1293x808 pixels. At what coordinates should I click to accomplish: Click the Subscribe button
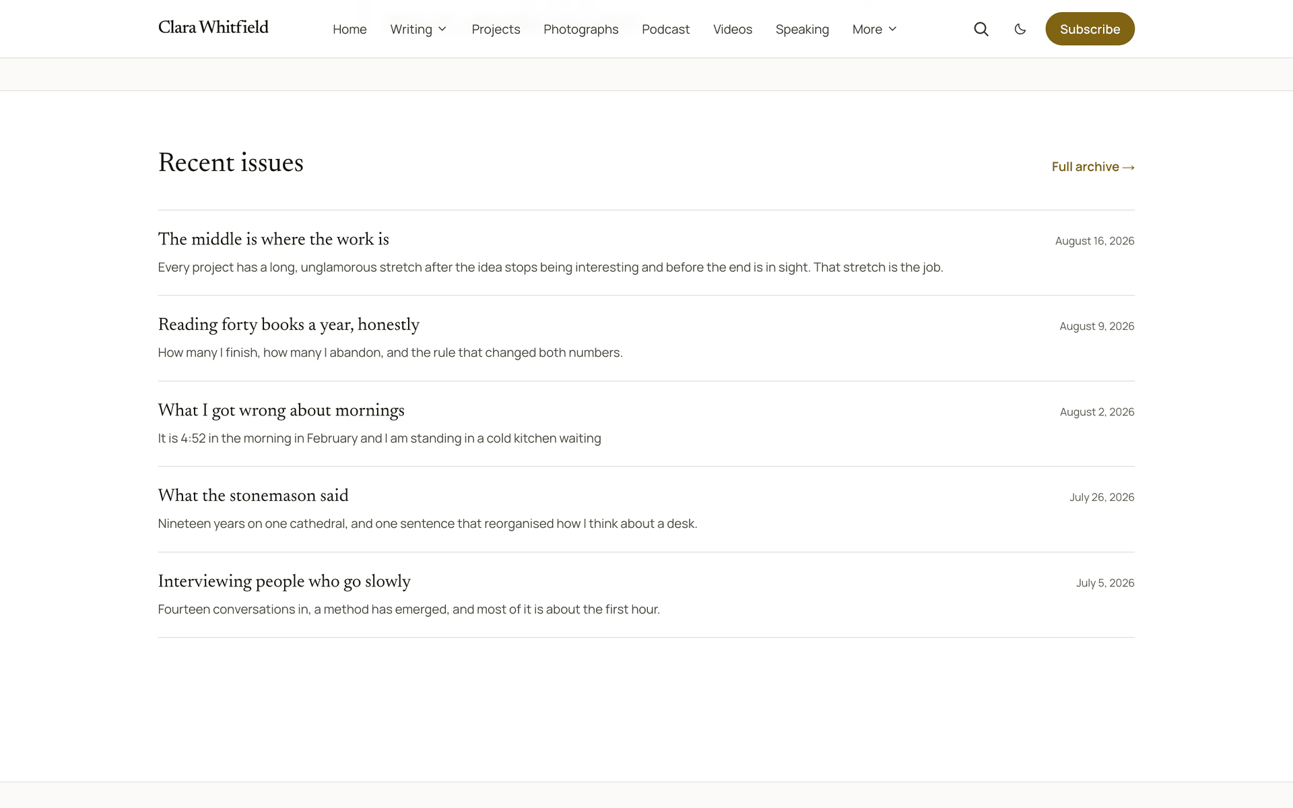[x=1090, y=29]
